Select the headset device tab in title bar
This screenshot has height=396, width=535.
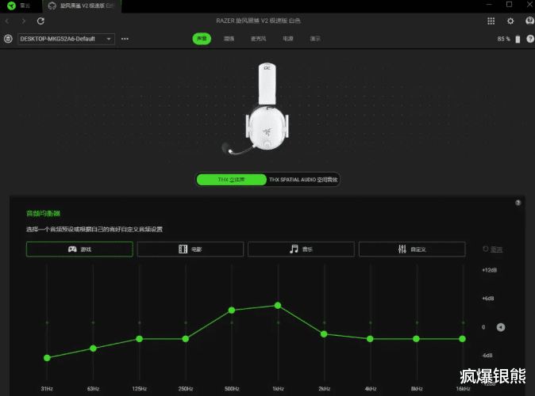click(x=82, y=6)
